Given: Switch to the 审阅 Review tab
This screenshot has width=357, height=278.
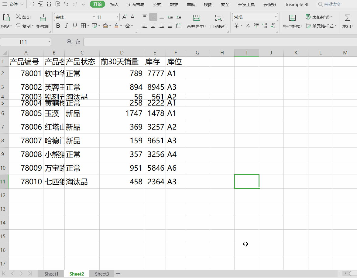Looking at the screenshot, I should [191, 4].
